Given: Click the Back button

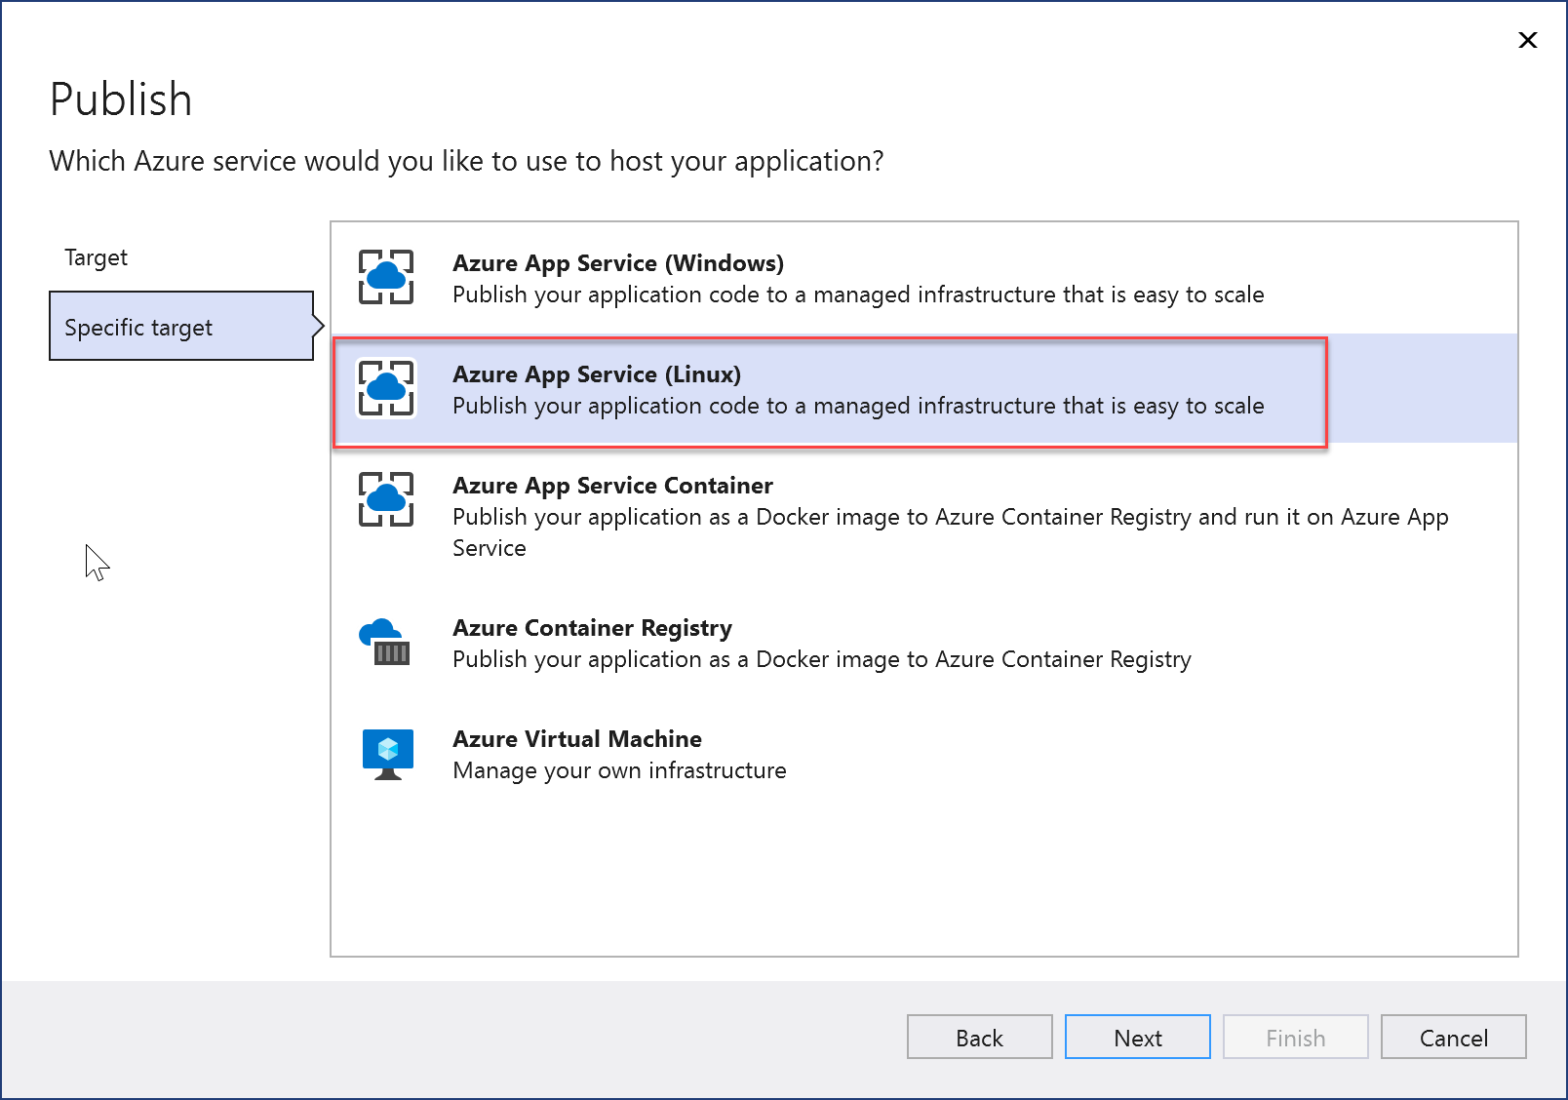Looking at the screenshot, I should pos(979,1037).
